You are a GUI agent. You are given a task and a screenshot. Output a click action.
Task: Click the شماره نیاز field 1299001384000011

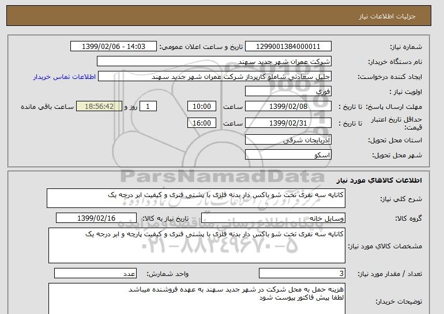(x=288, y=47)
